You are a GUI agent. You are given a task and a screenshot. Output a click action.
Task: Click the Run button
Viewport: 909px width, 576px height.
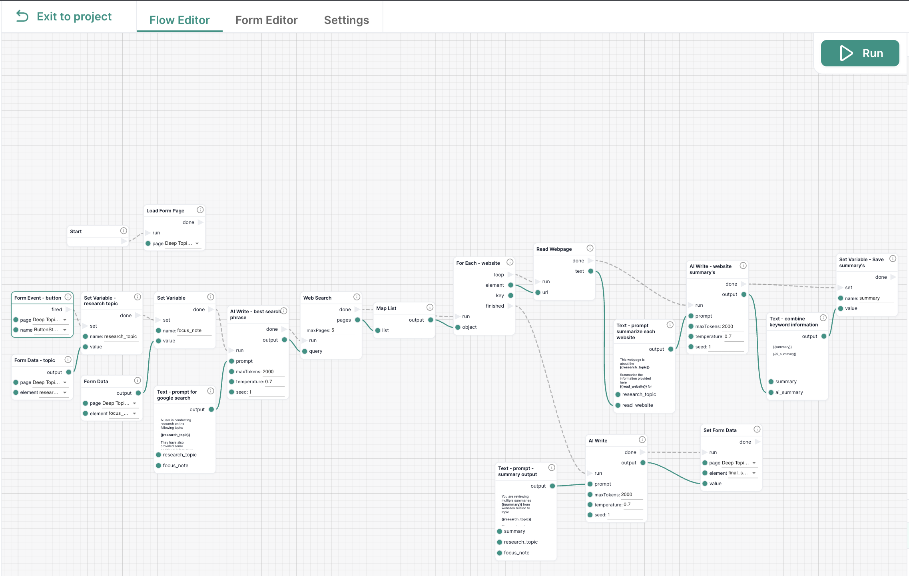(860, 53)
